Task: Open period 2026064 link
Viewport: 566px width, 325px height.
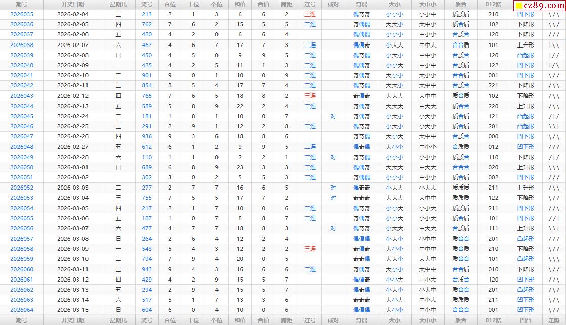Action: click(x=22, y=310)
